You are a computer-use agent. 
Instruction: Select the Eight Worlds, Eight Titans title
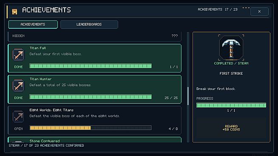tap(51, 110)
